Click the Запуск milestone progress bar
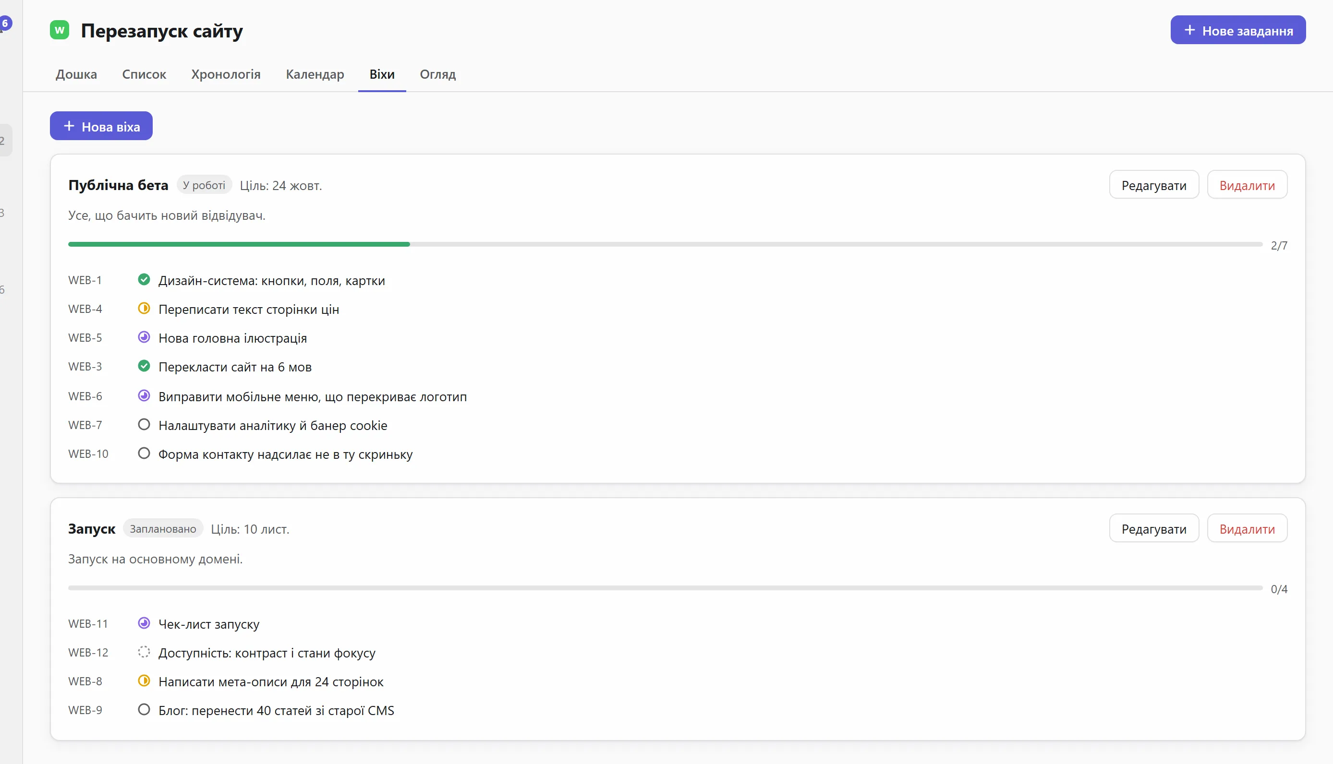Image resolution: width=1333 pixels, height=764 pixels. click(x=665, y=588)
